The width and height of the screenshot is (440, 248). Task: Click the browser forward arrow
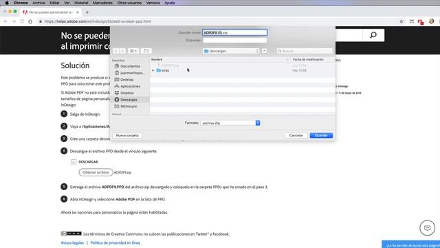point(14,21)
